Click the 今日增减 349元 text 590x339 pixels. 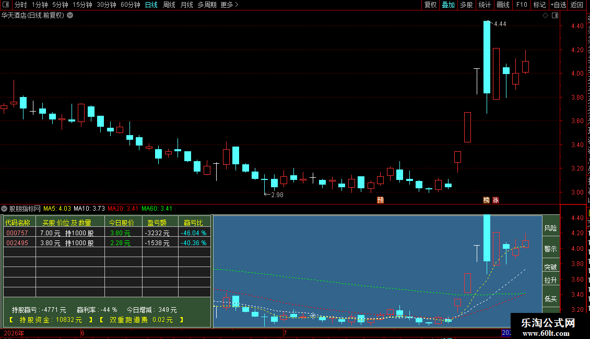[x=151, y=310]
